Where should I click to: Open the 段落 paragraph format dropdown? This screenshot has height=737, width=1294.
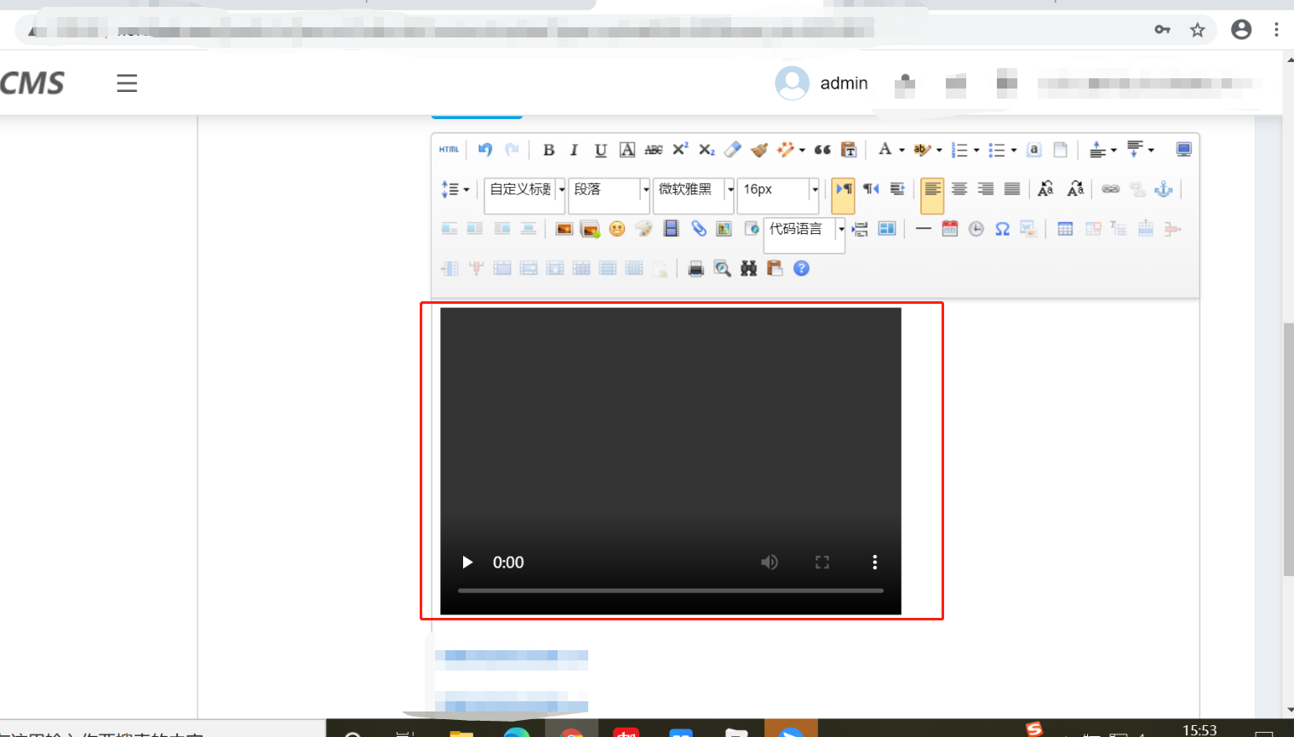[x=645, y=189]
